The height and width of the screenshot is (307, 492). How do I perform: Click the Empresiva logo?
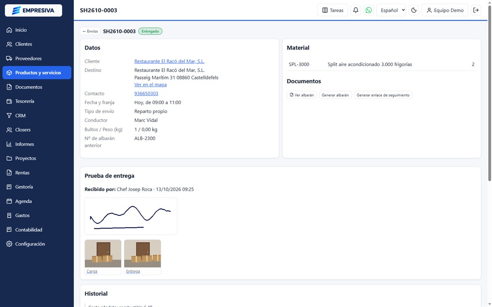click(x=33, y=10)
